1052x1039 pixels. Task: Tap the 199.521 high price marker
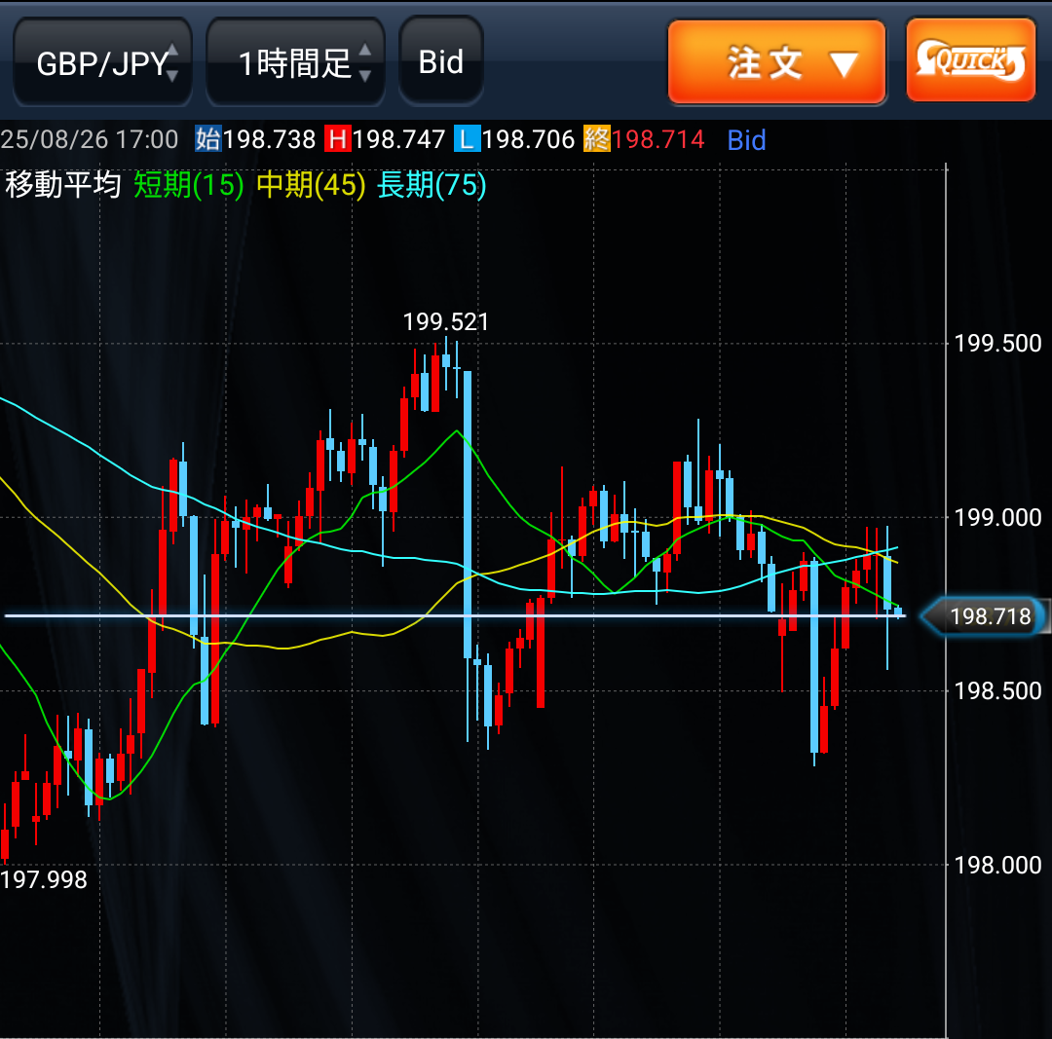(x=446, y=322)
